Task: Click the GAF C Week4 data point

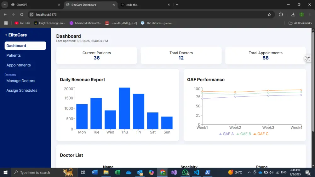Action: (301, 90)
